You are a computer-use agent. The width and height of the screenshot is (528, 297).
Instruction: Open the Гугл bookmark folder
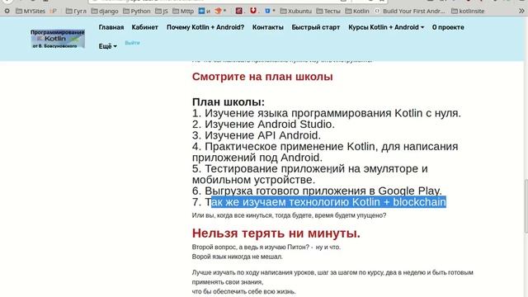pos(76,11)
